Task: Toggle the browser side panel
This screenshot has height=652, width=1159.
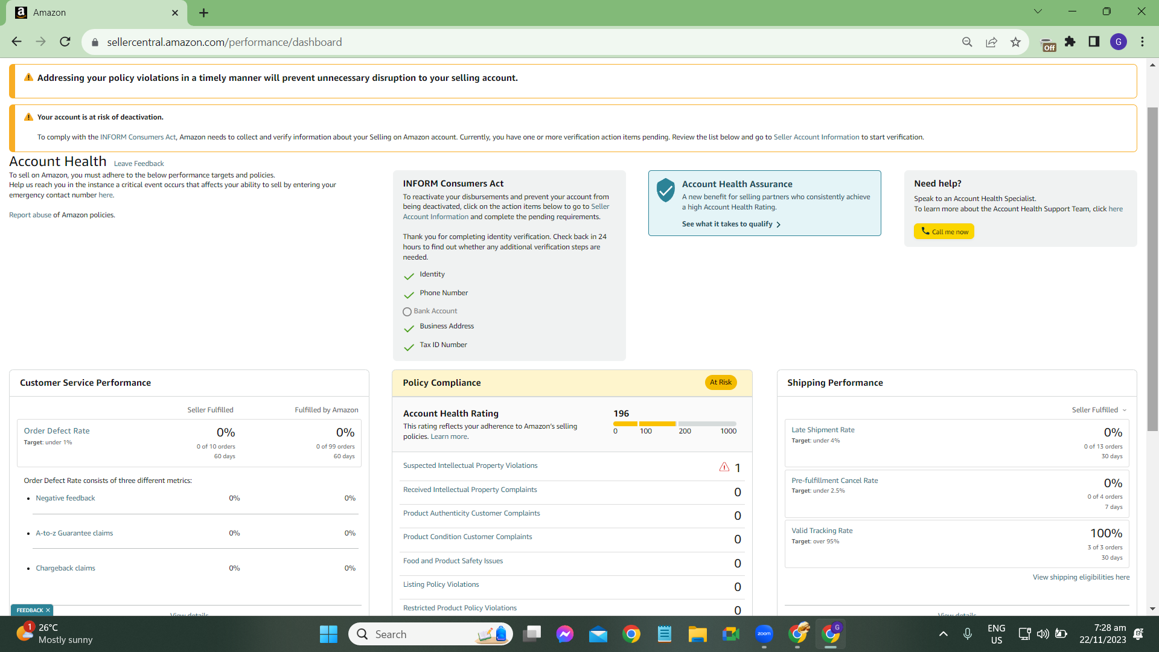Action: click(x=1094, y=42)
